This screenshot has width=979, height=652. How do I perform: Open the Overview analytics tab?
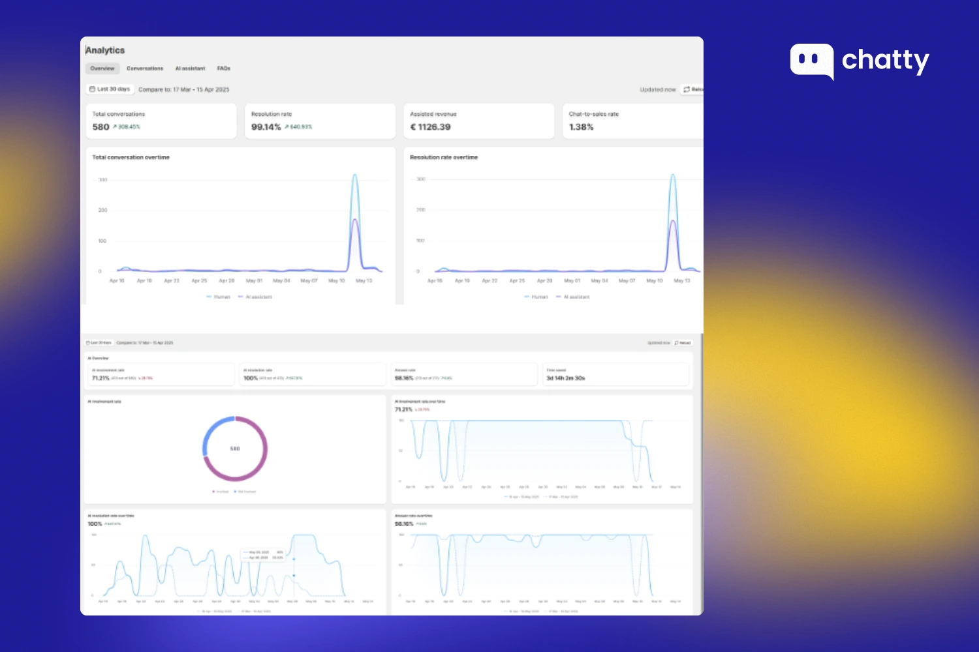coord(102,68)
